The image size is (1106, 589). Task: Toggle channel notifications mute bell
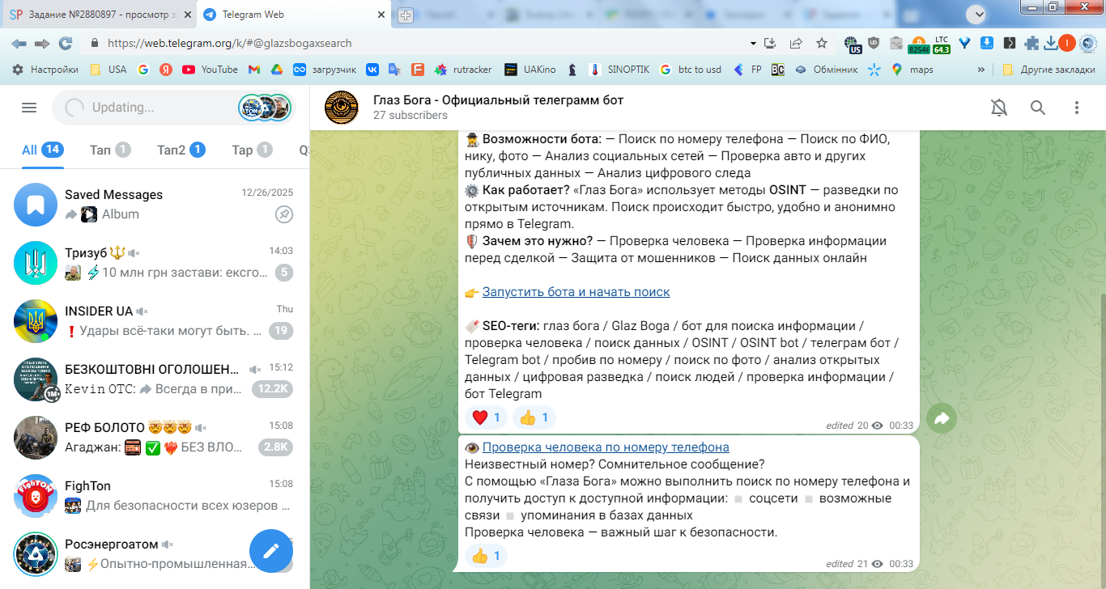[x=1000, y=108]
